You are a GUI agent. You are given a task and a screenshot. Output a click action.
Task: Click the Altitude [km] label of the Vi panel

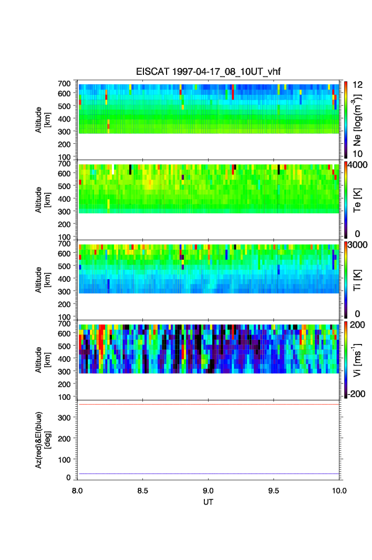[x=43, y=360]
